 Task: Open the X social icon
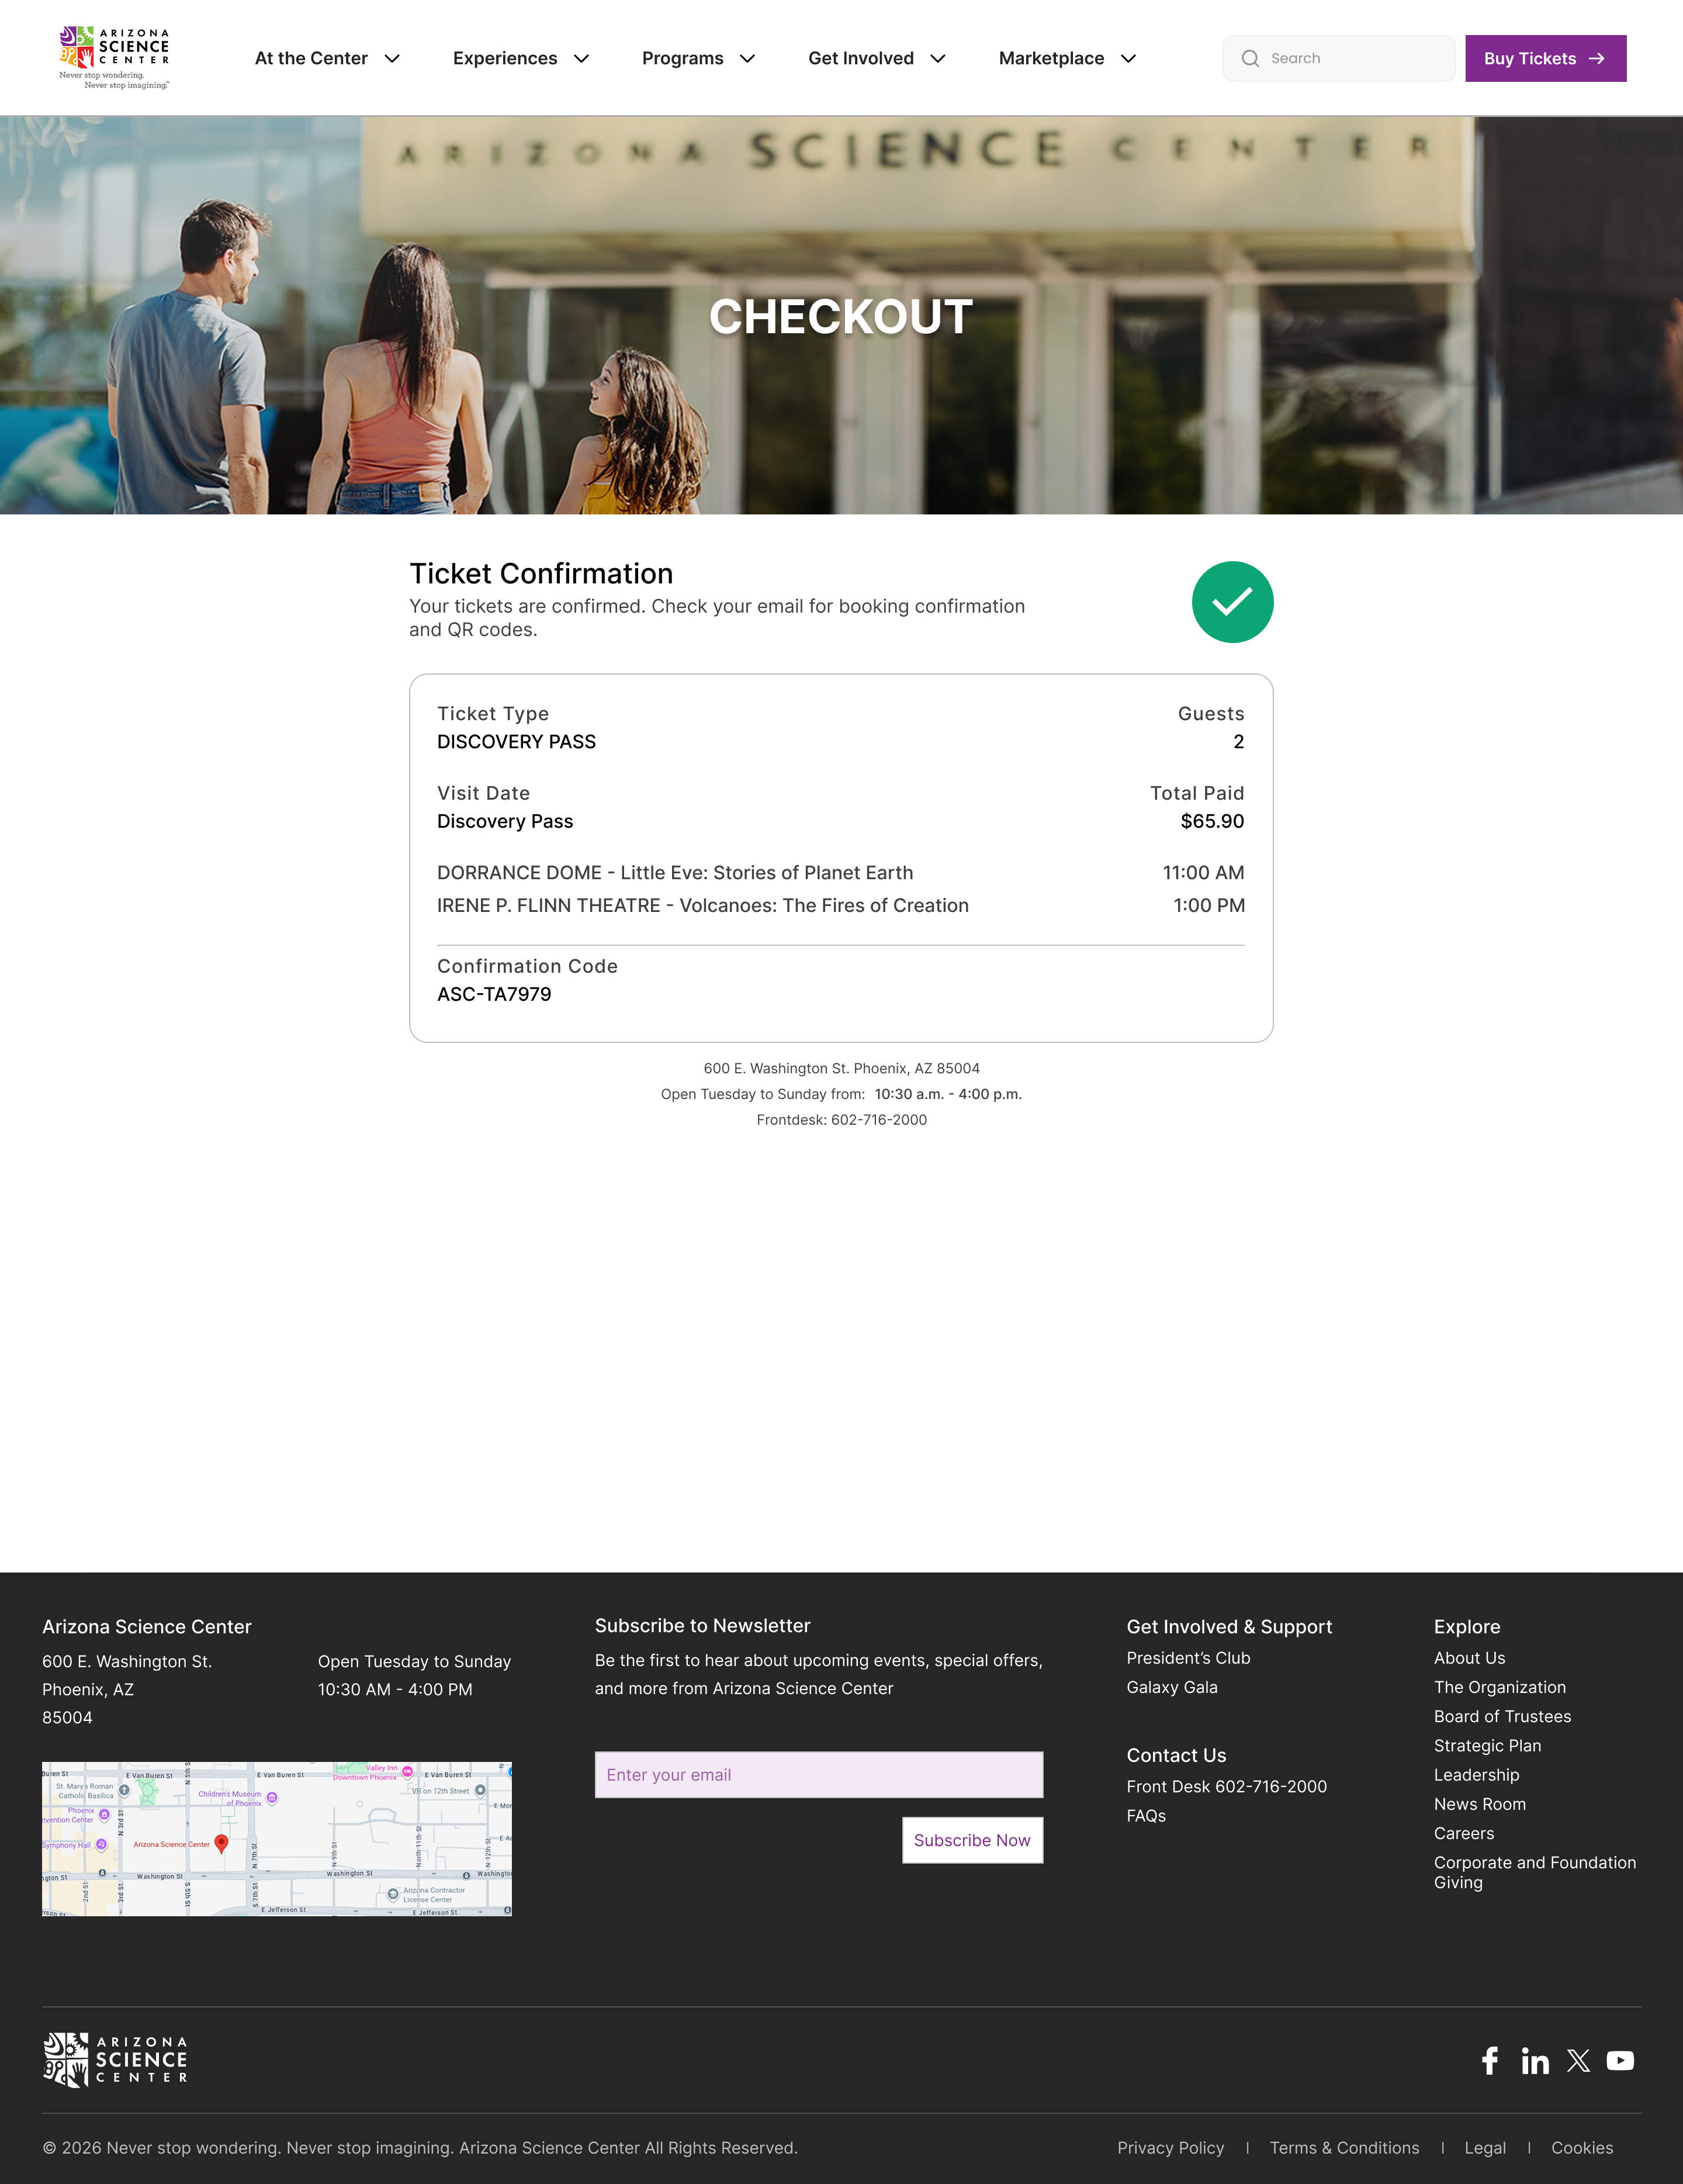pos(1578,2060)
